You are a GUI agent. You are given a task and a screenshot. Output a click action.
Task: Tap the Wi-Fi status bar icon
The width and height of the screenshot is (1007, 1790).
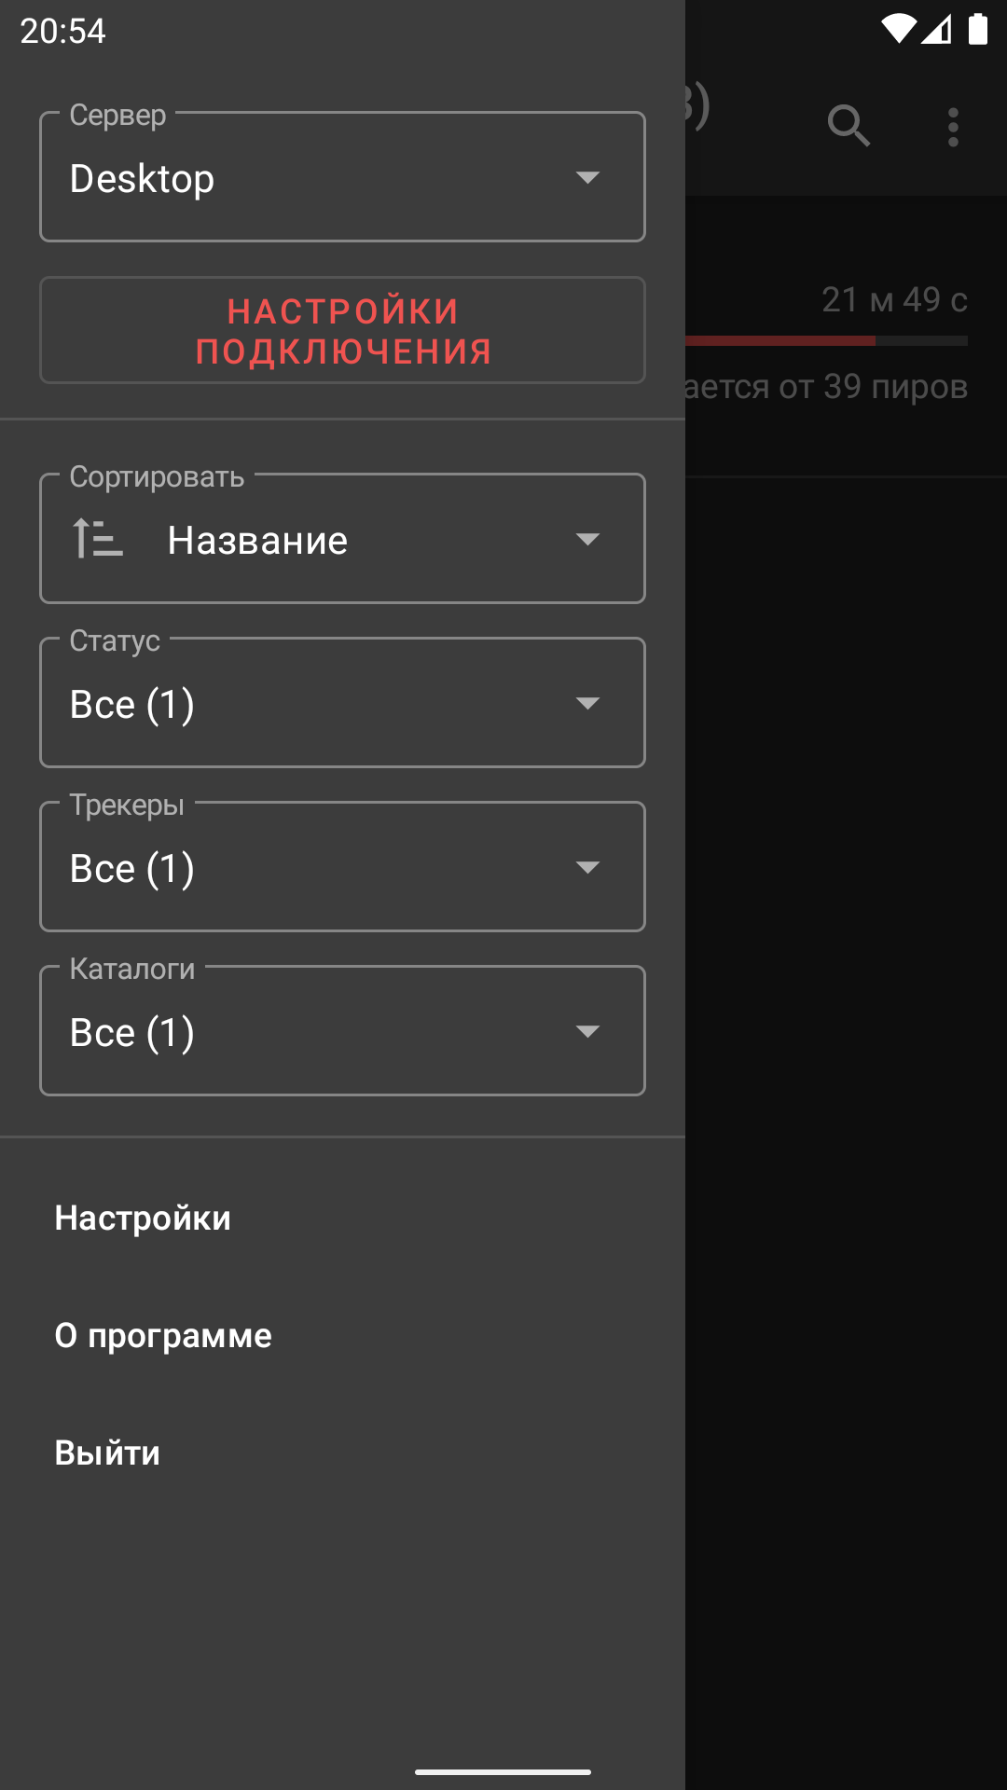point(898,30)
